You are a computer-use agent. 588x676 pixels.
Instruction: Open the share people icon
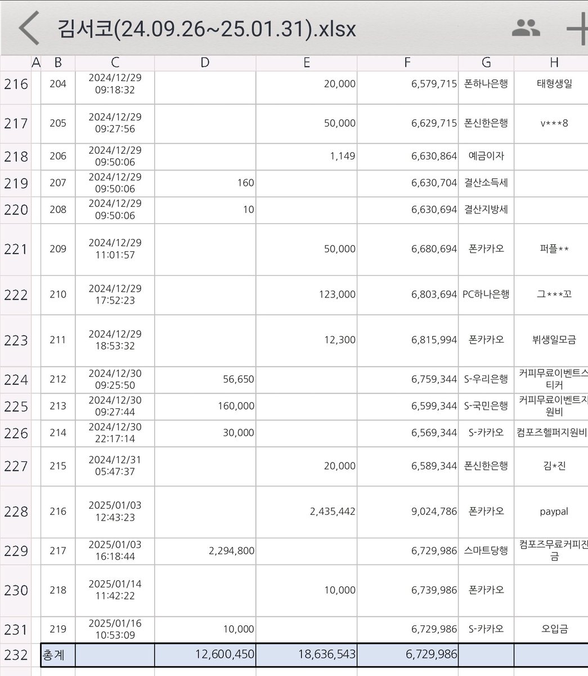click(526, 28)
